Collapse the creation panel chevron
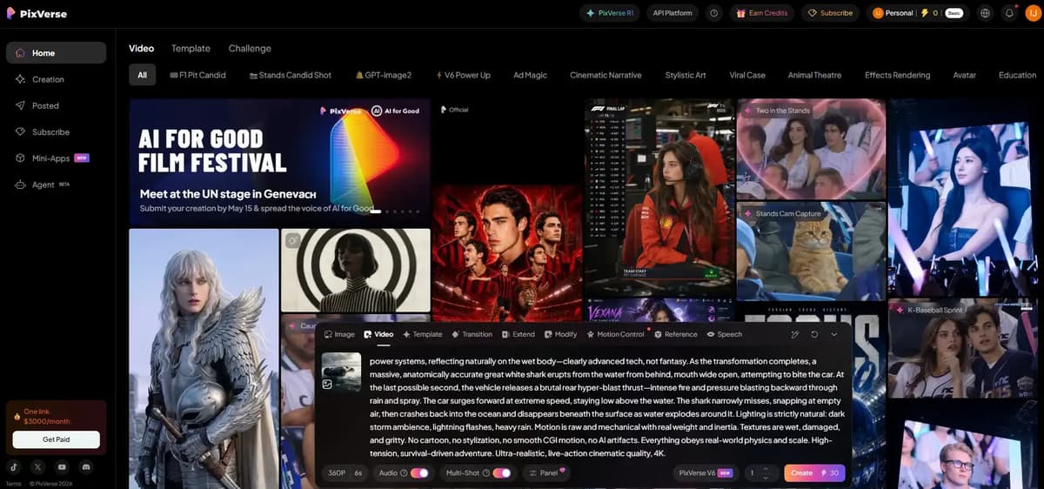Image resolution: width=1044 pixels, height=489 pixels. tap(834, 334)
